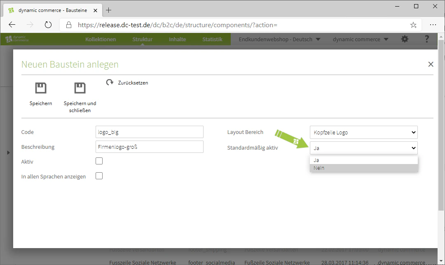The height and width of the screenshot is (265, 445).
Task: Close the Neuen Baustein anlegen dialog
Action: click(431, 64)
